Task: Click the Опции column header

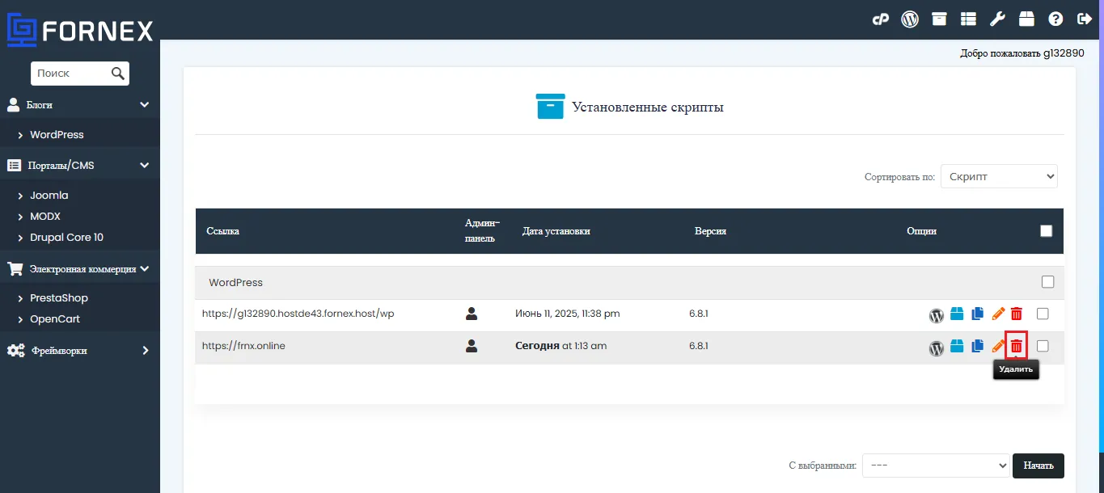Action: point(921,231)
